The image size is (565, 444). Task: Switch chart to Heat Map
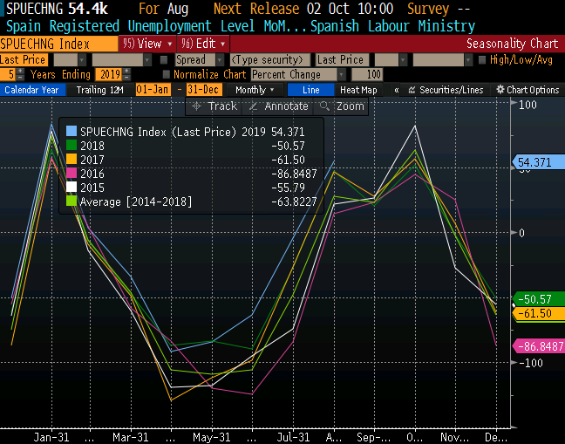coord(358,90)
